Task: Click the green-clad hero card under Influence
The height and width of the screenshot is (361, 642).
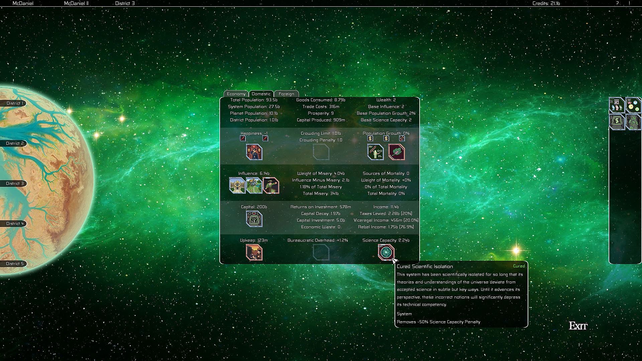Action: tap(271, 186)
